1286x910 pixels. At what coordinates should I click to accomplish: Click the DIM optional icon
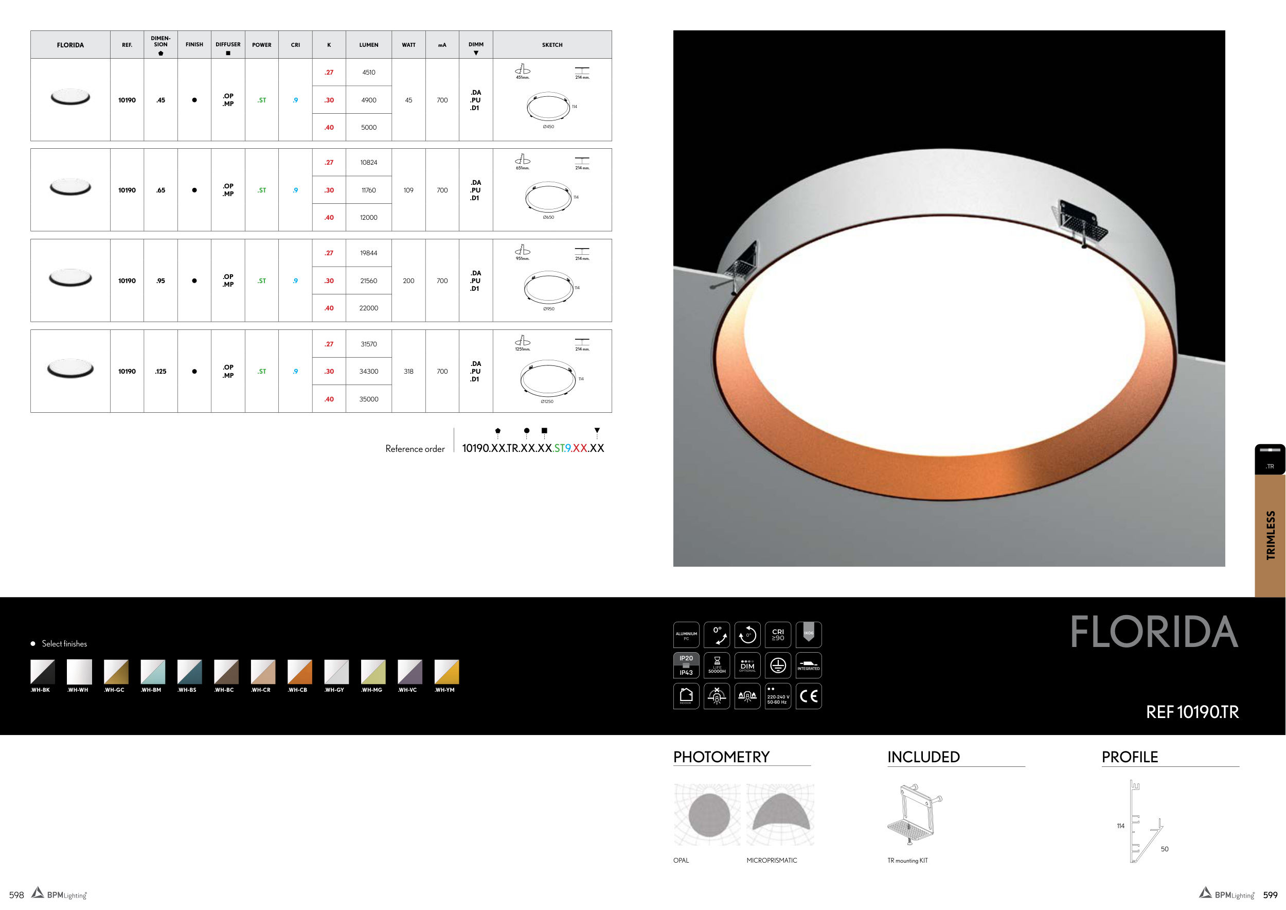pyautogui.click(x=747, y=665)
